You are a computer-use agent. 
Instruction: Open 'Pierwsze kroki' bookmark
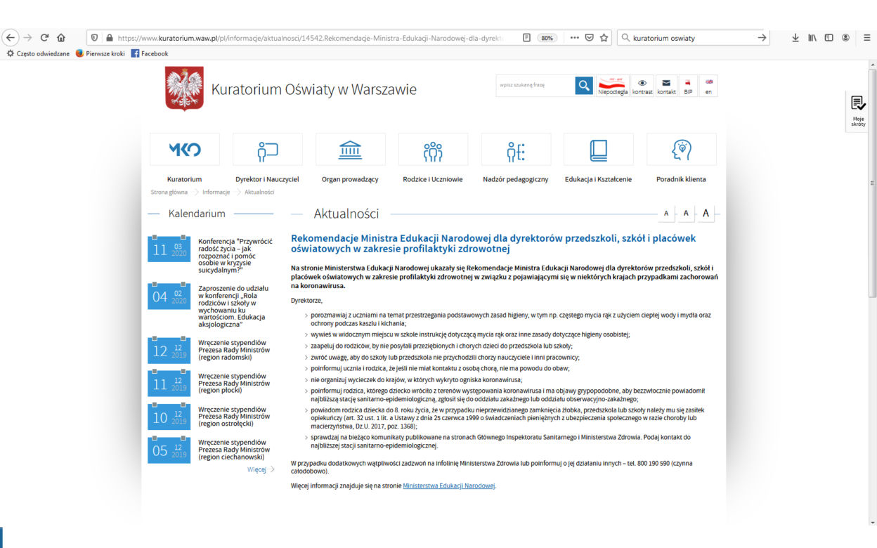point(100,53)
